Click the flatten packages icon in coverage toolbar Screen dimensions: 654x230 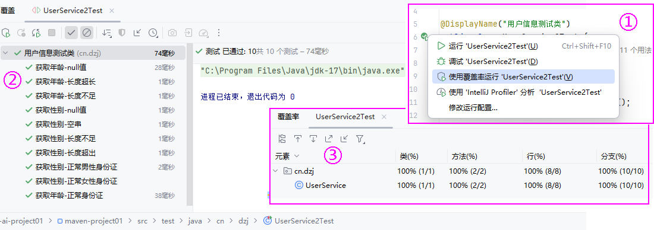[282, 139]
